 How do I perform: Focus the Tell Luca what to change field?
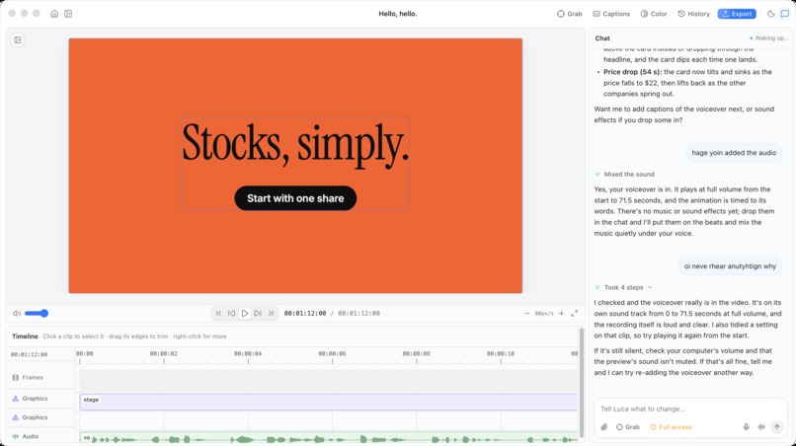click(690, 409)
